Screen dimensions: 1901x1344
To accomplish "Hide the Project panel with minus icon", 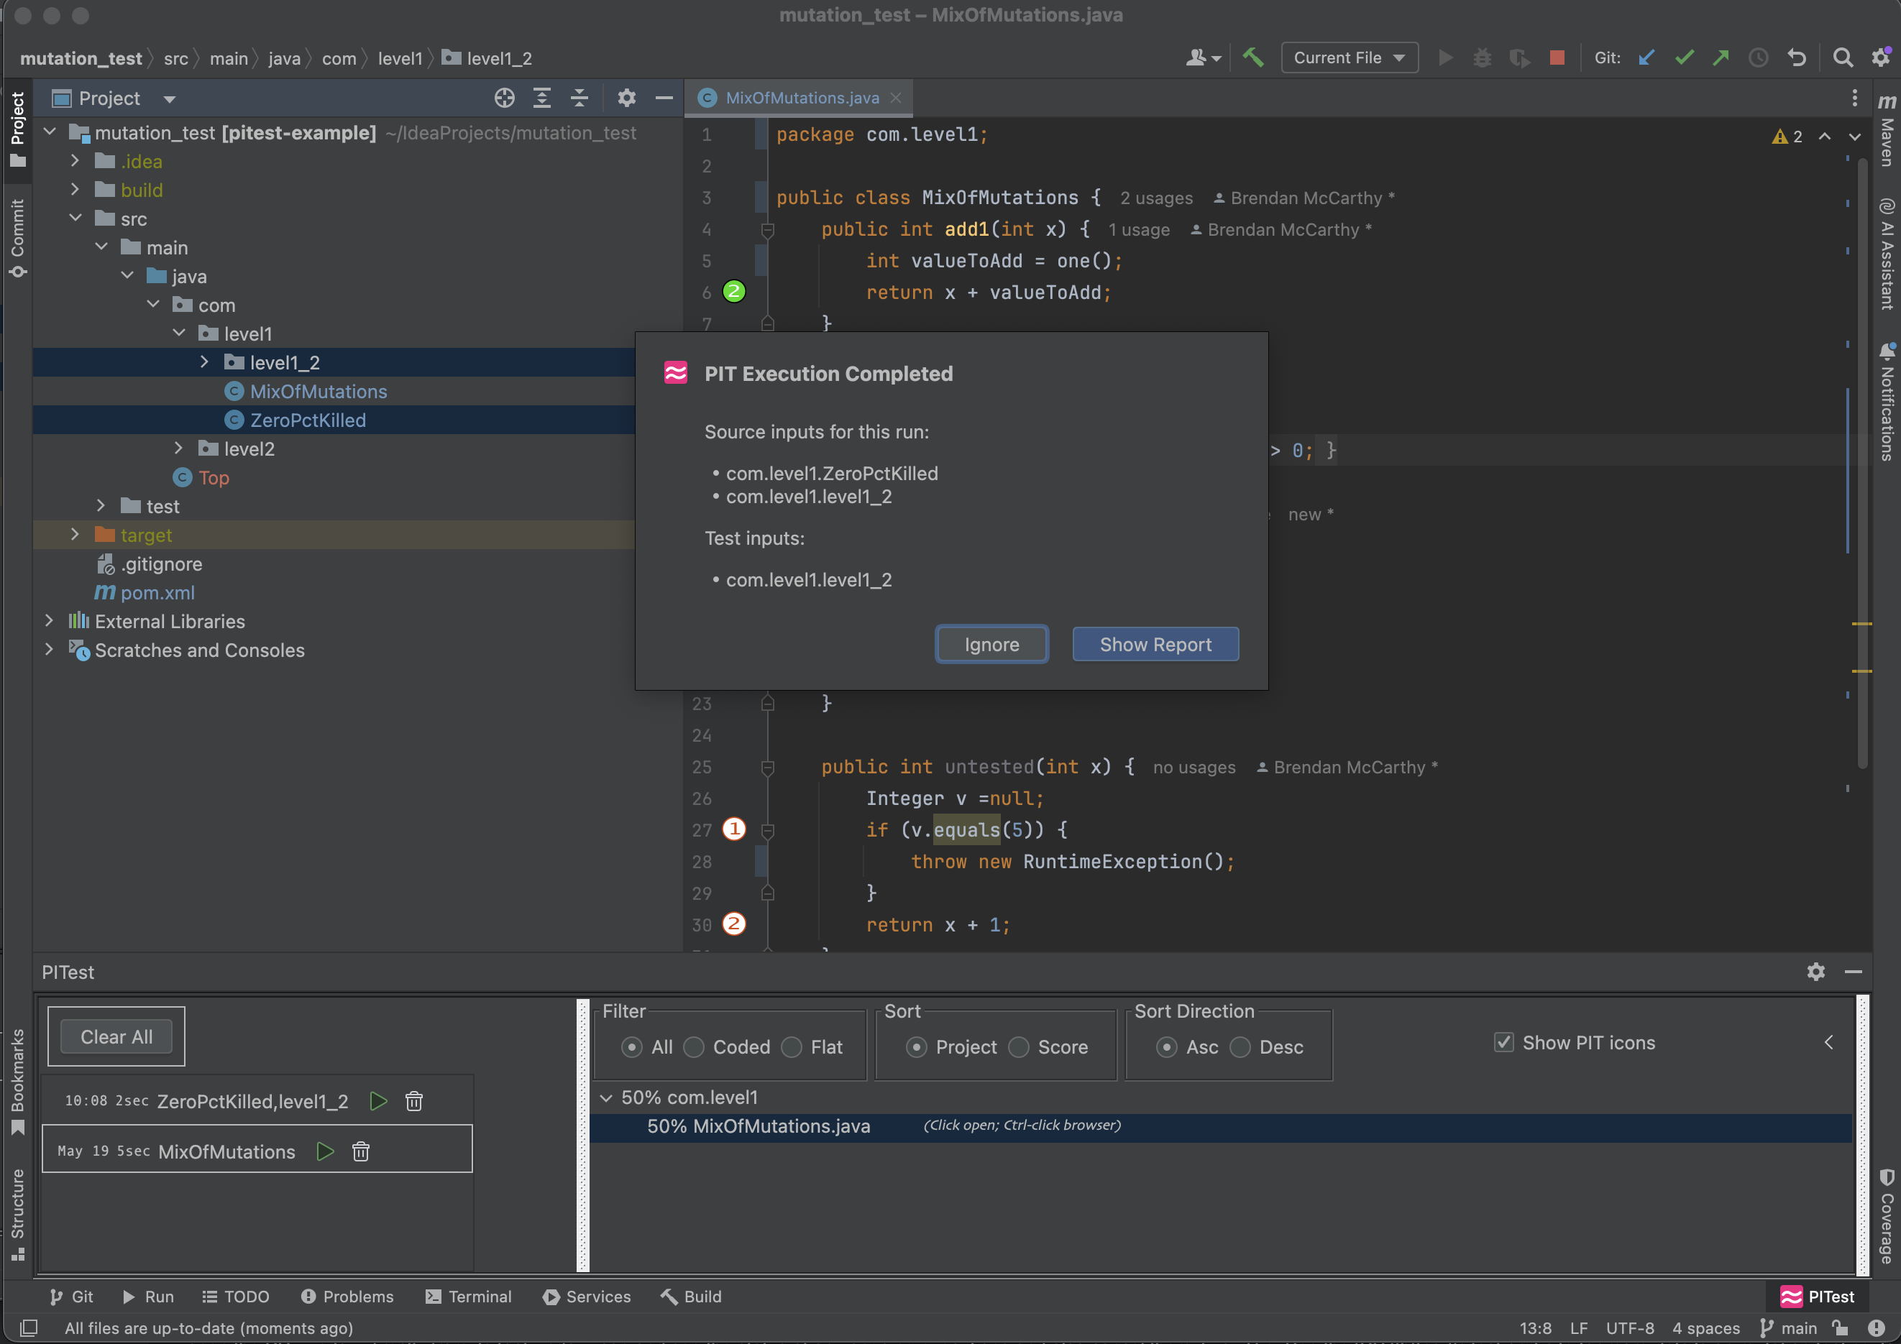I will pyautogui.click(x=664, y=98).
